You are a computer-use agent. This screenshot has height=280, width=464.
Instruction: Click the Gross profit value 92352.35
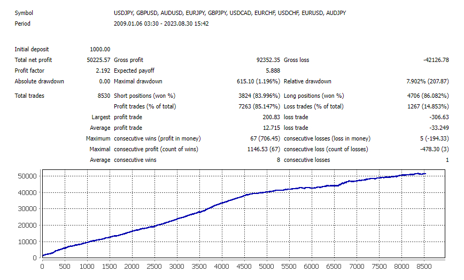268,60
